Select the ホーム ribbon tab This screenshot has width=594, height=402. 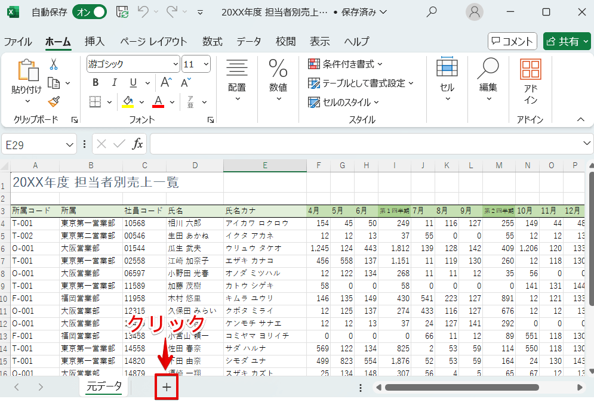(x=58, y=41)
